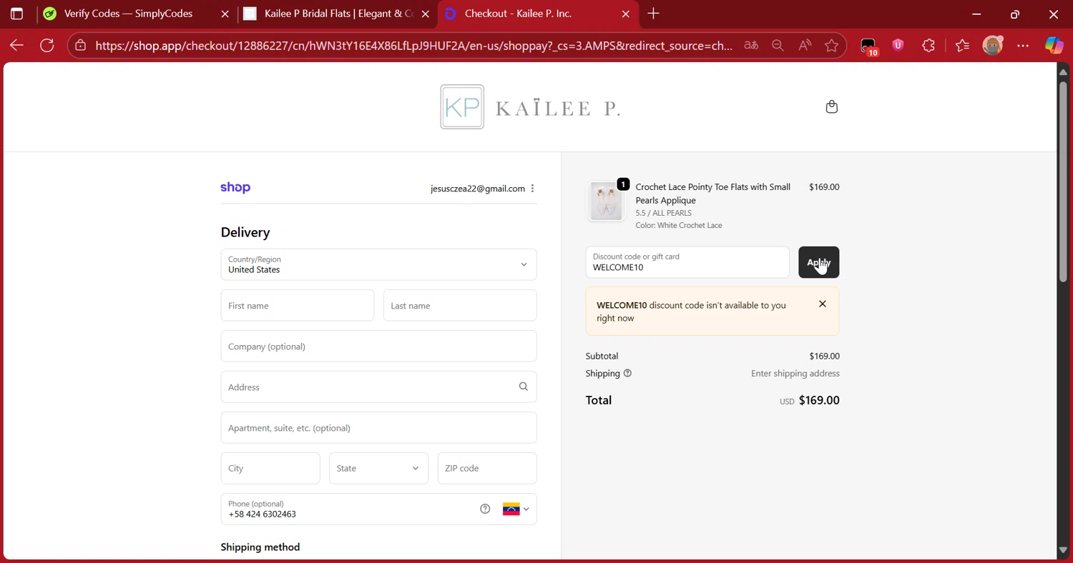Open a new browser tab

[x=653, y=14]
